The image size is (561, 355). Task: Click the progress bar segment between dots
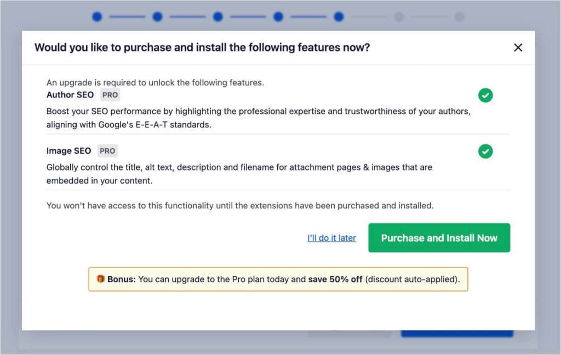pyautogui.click(x=127, y=16)
